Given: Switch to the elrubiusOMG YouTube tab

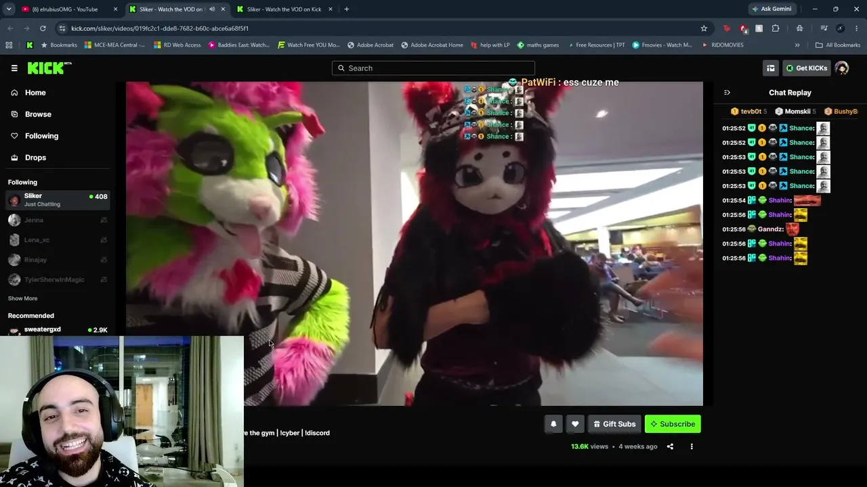Looking at the screenshot, I should [65, 9].
